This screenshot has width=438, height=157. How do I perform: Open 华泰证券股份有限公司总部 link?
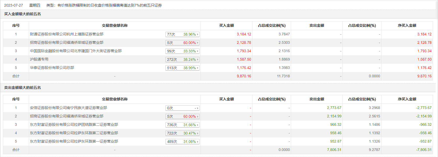click(x=52, y=68)
